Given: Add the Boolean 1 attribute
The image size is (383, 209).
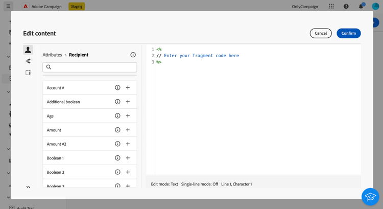Looking at the screenshot, I should [128, 158].
